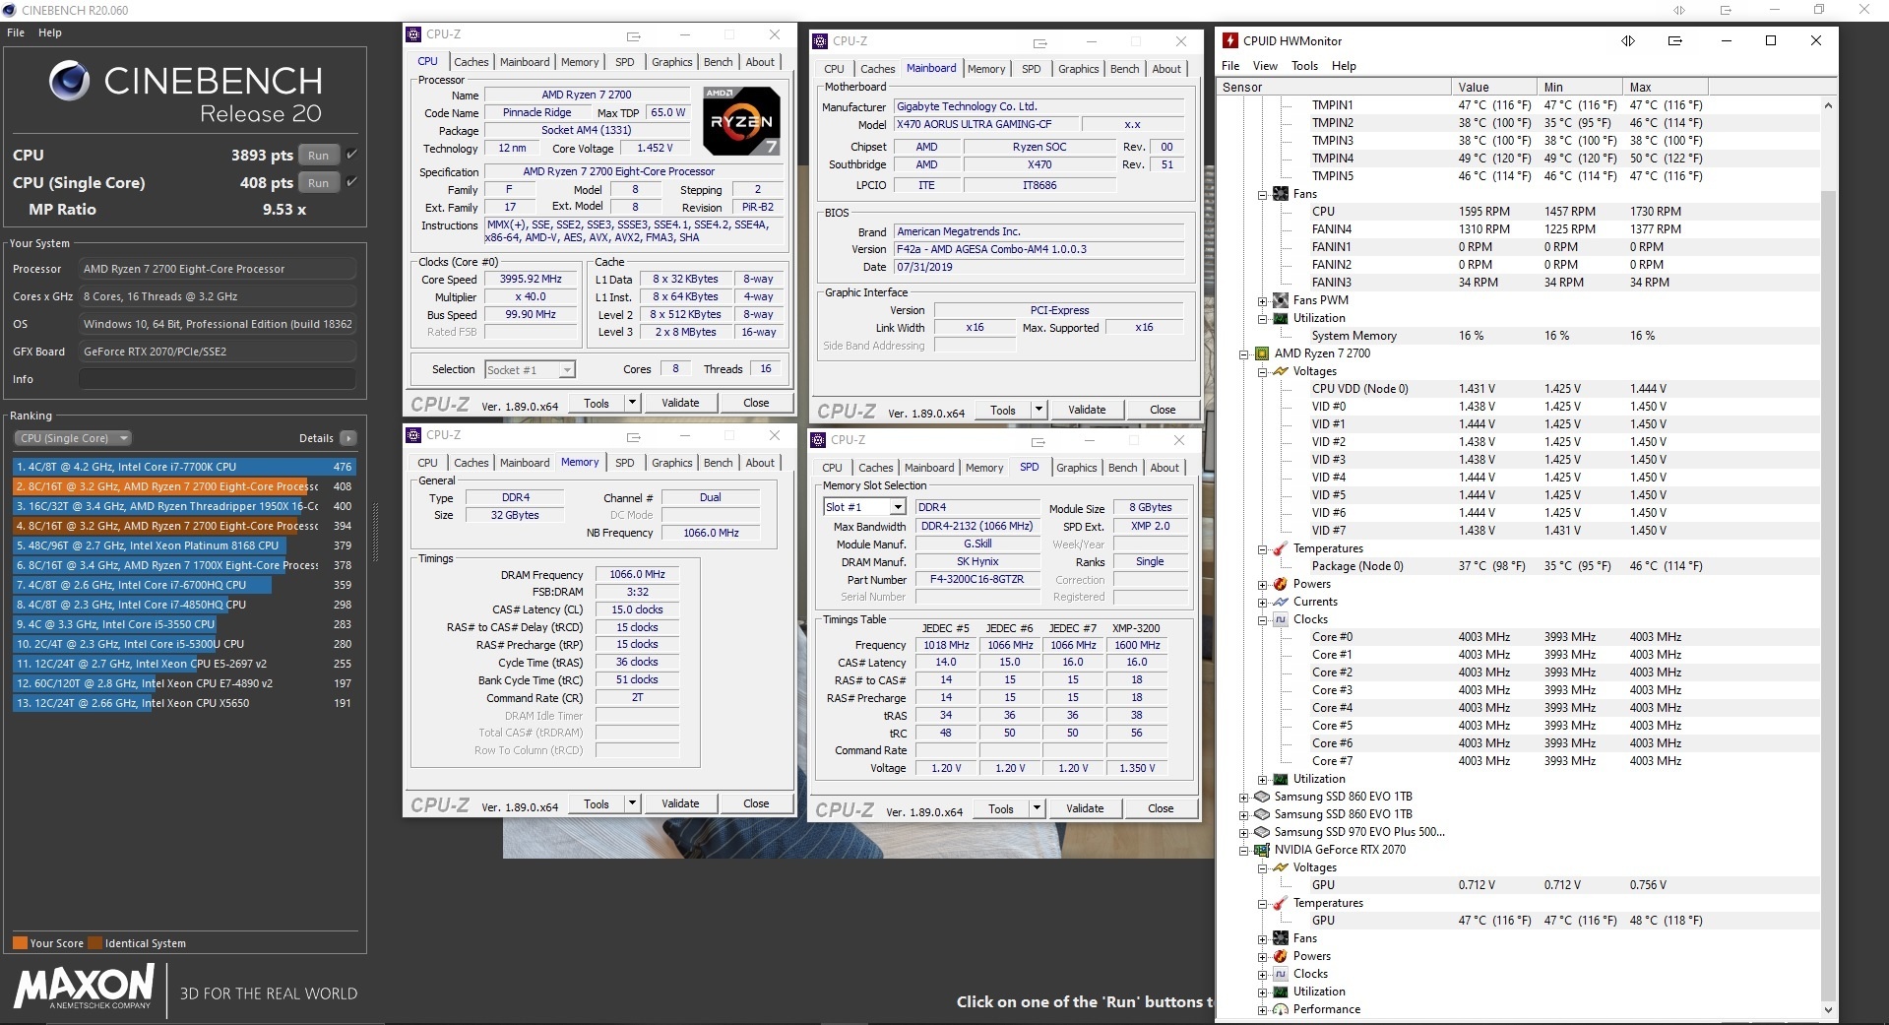Open ranking Details with the arrow icon in Cinebench
Image resolution: width=1889 pixels, height=1025 pixels.
pyautogui.click(x=347, y=438)
